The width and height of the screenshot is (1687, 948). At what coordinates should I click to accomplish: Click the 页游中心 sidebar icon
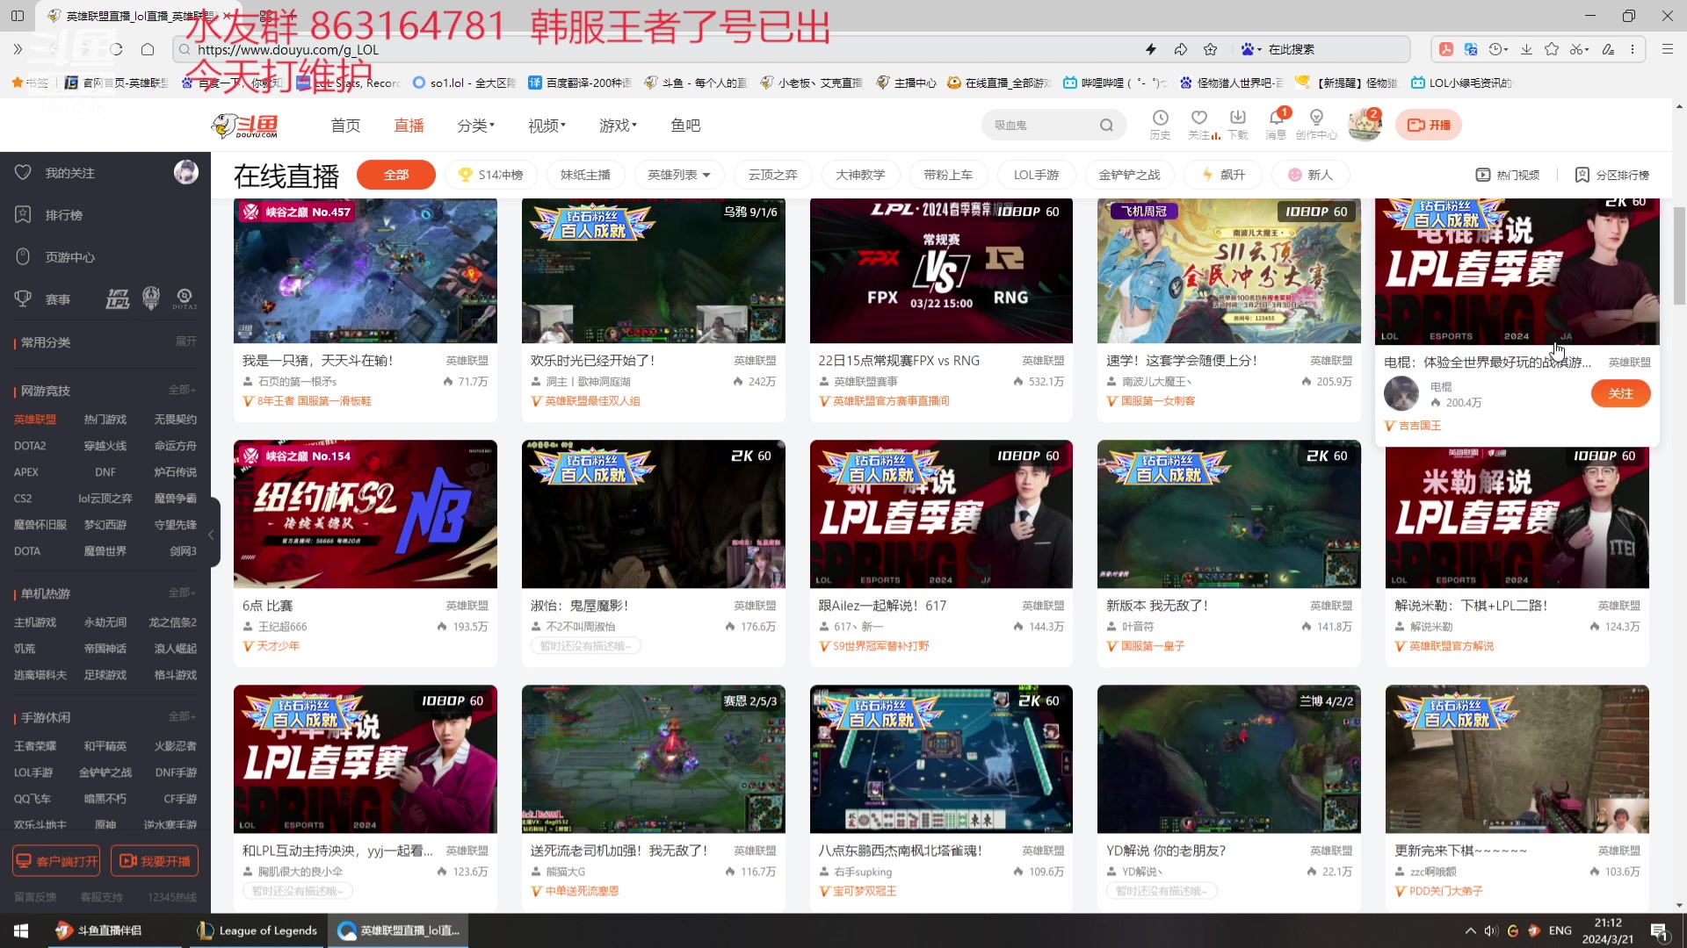pyautogui.click(x=23, y=255)
